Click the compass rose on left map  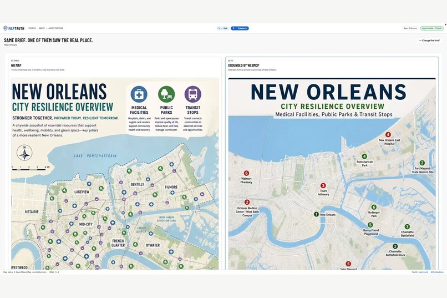[24, 153]
